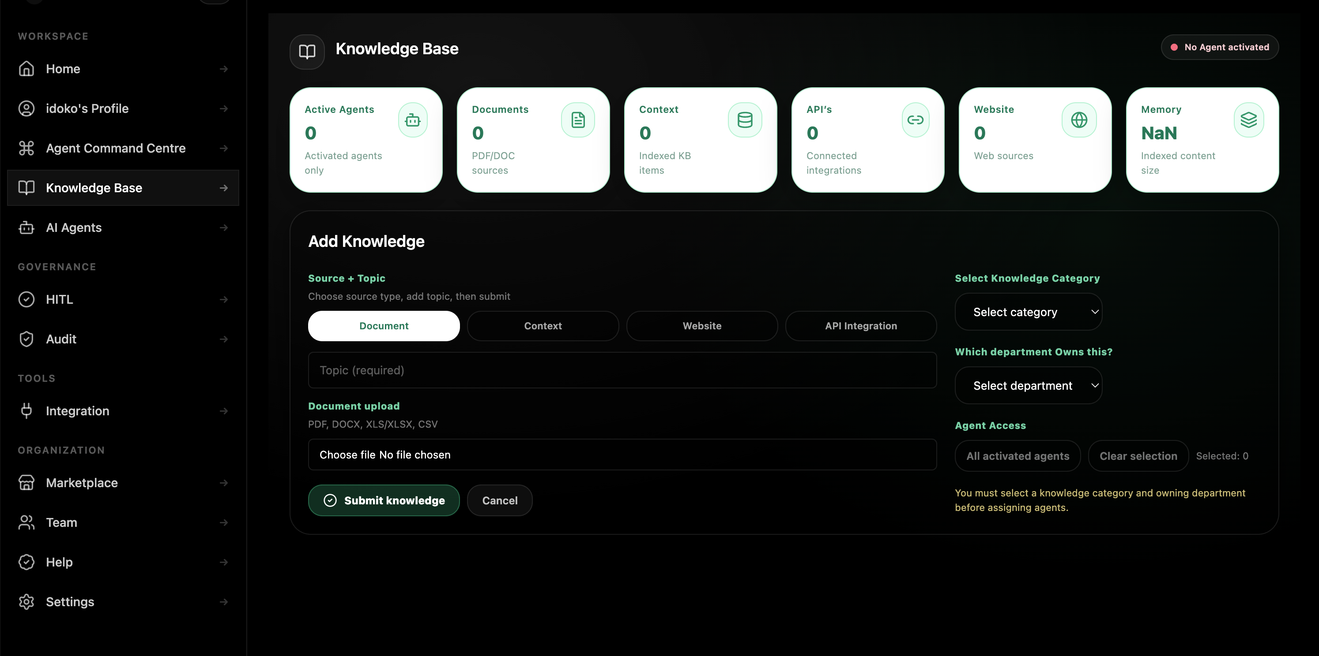Click the API's link icon
The image size is (1319, 656).
[x=916, y=120]
